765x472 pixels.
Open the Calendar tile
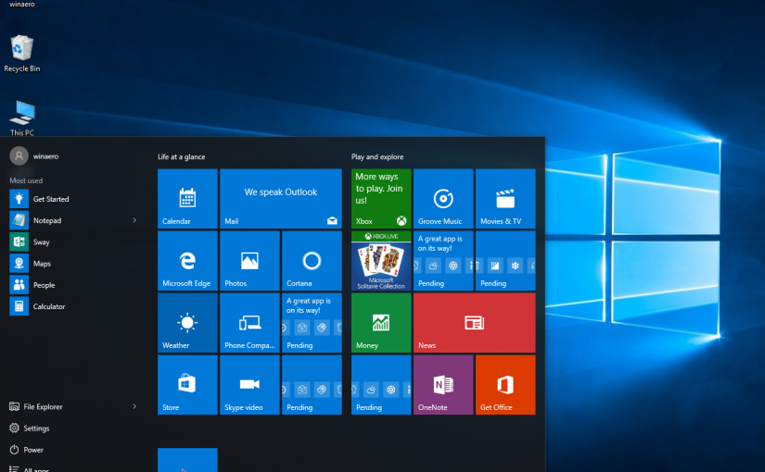pyautogui.click(x=187, y=199)
